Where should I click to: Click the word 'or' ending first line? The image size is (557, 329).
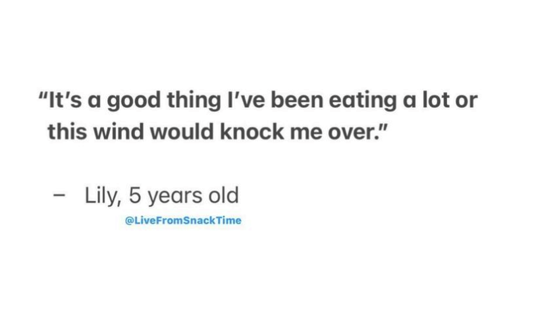click(466, 101)
